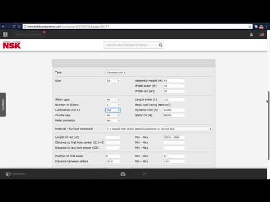Screen dimensions: 270x202
Task: Open the Metal protector dropdown
Action: click(113, 121)
